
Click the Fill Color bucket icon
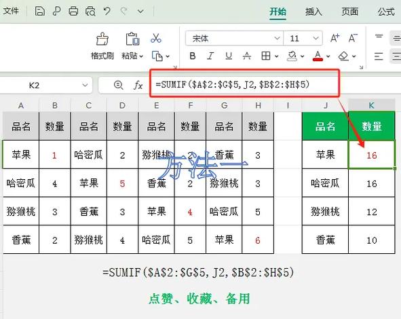[x=292, y=56]
